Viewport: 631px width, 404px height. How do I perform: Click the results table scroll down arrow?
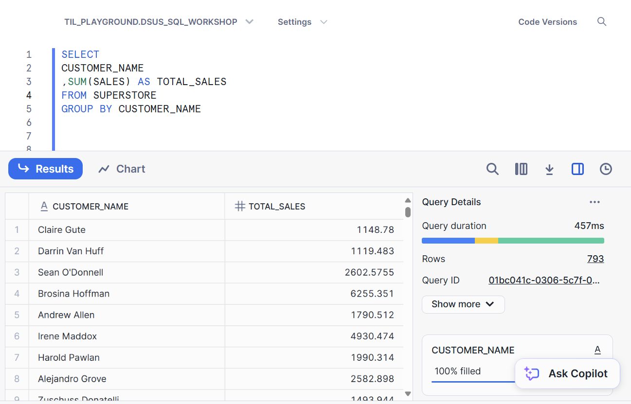[408, 394]
